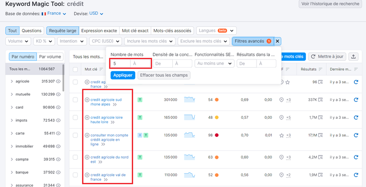
Task: Tick checkbox for credit agricole val de france
Action: (x=75, y=175)
